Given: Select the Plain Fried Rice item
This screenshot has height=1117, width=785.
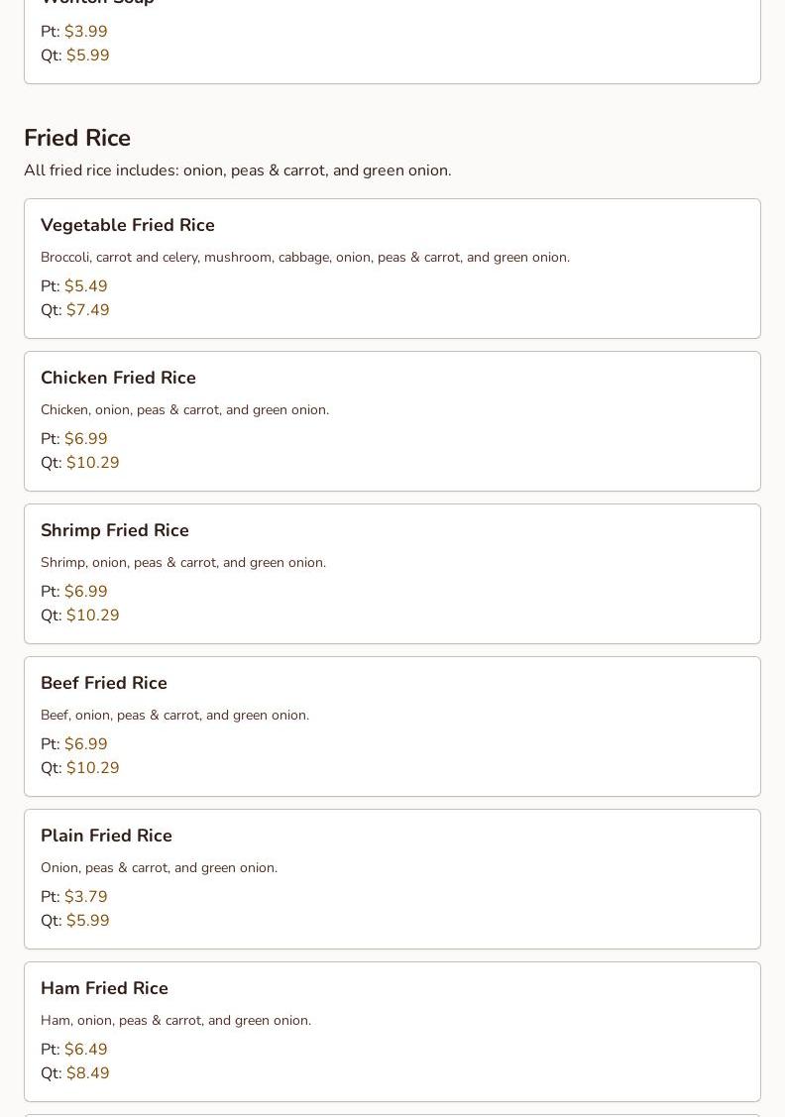Looking at the screenshot, I should pos(106,836).
